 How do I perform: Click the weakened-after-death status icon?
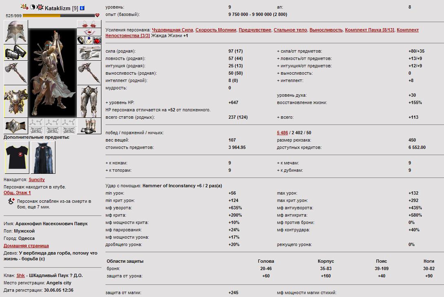[x=11, y=201]
